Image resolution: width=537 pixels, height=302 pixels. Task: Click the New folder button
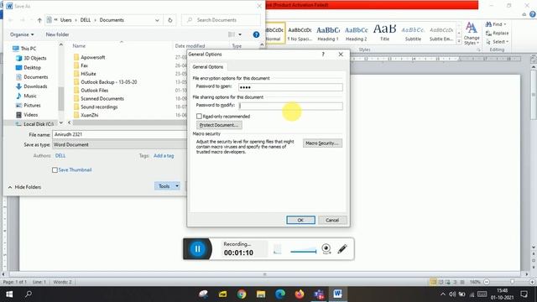click(57, 34)
